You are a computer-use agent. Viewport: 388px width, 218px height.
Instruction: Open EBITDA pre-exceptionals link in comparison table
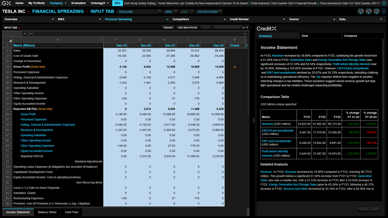click(278, 131)
